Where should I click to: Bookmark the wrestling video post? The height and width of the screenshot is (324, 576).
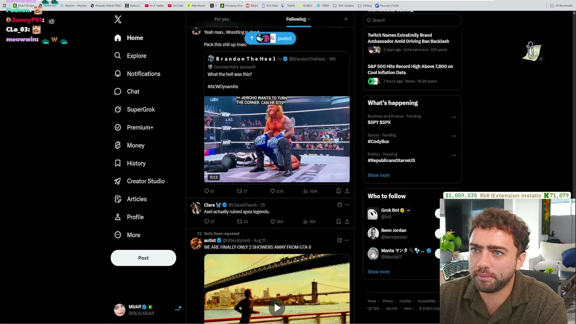(x=338, y=191)
